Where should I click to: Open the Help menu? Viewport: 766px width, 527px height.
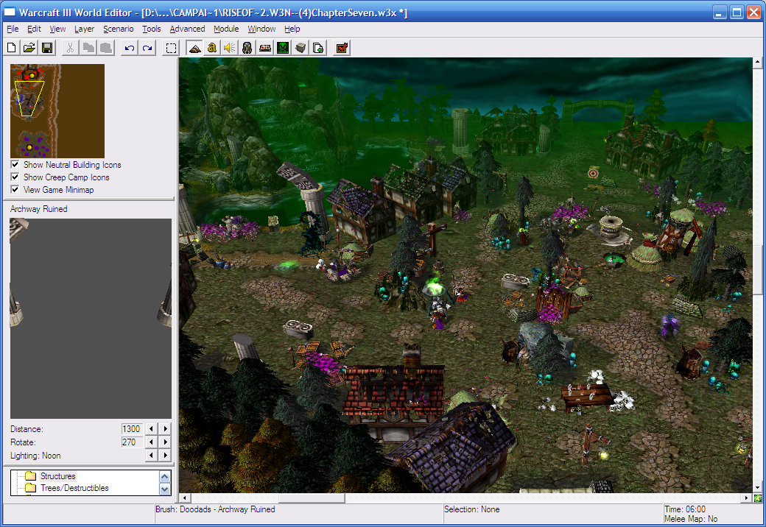click(292, 29)
